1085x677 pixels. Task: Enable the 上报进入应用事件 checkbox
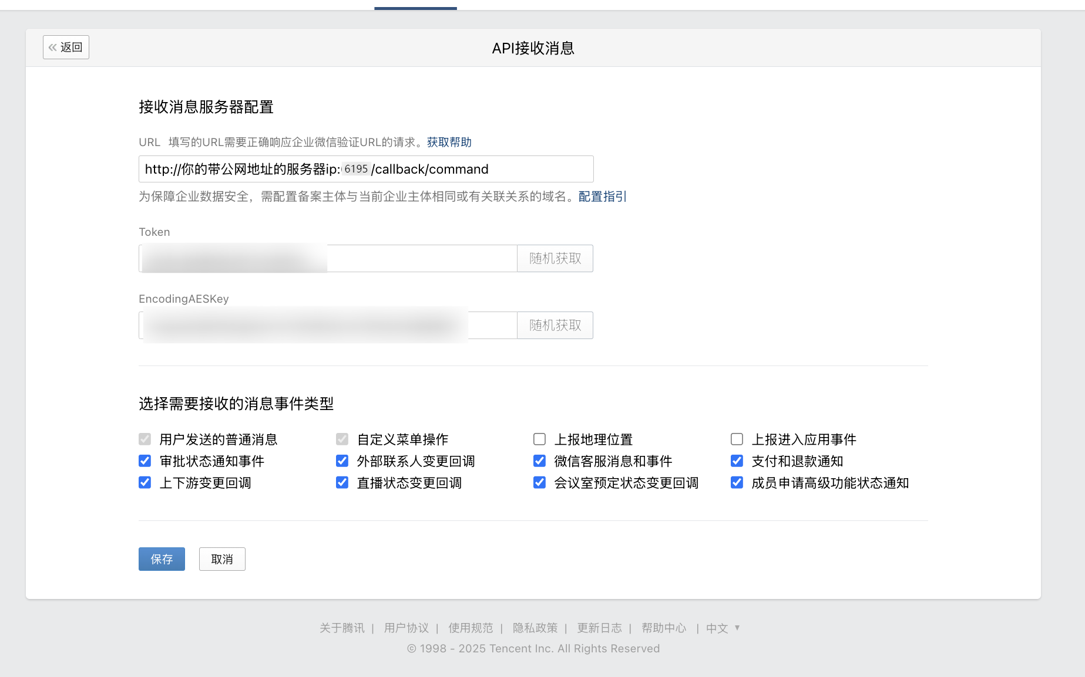click(737, 439)
